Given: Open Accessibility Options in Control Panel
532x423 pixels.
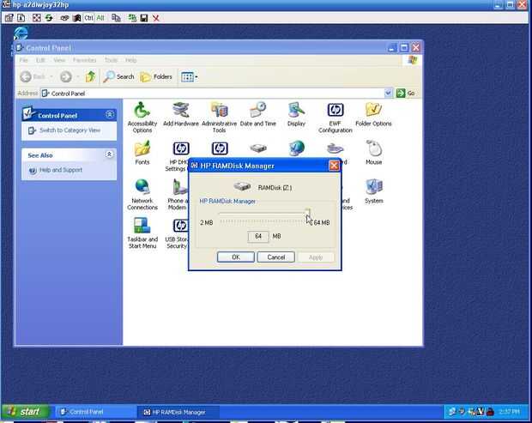Looking at the screenshot, I should [142, 118].
